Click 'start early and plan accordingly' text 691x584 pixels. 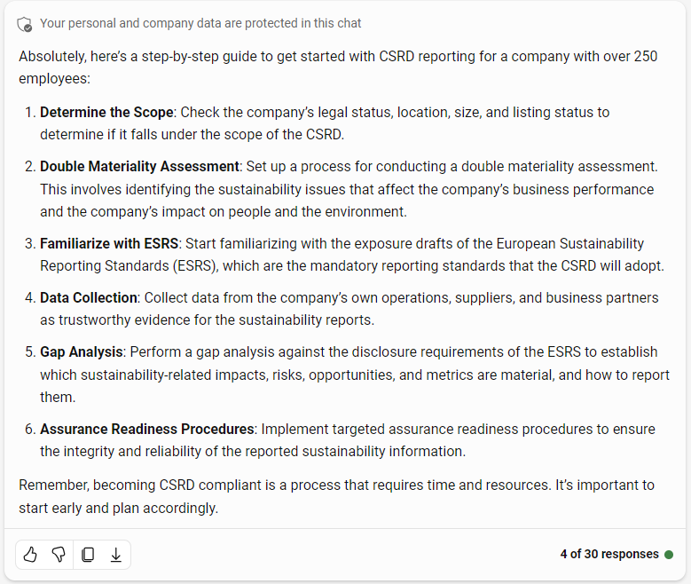pos(118,509)
